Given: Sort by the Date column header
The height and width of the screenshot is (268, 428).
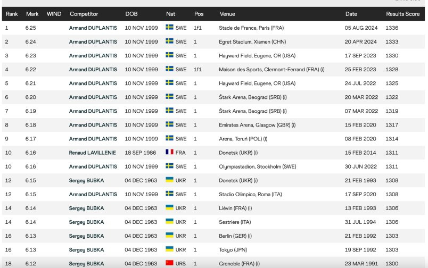Looking at the screenshot, I should pyautogui.click(x=351, y=14).
